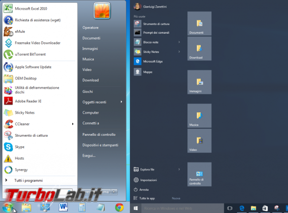Open Task View on Windows 10 taskbar

pos(230,208)
